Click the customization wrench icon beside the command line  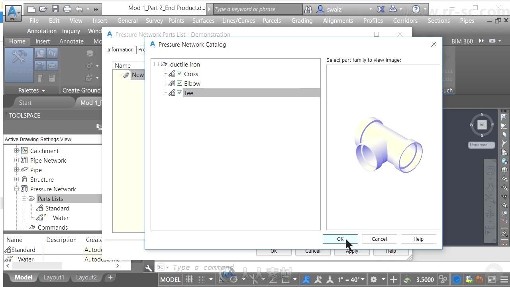(x=148, y=268)
